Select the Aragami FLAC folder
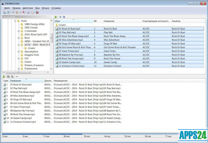Viewport: 208px width, 143px height. (32, 55)
